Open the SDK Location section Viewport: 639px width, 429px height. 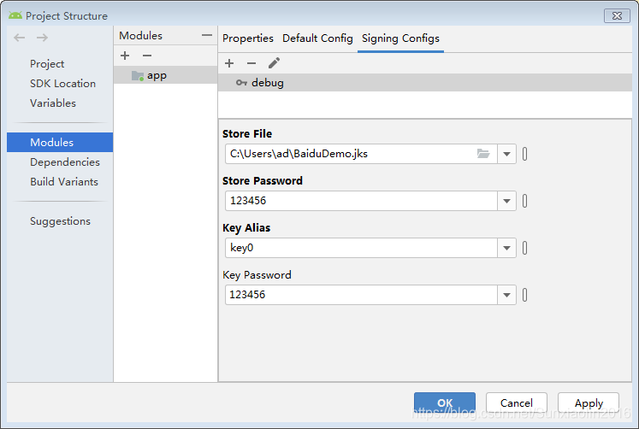(x=62, y=84)
